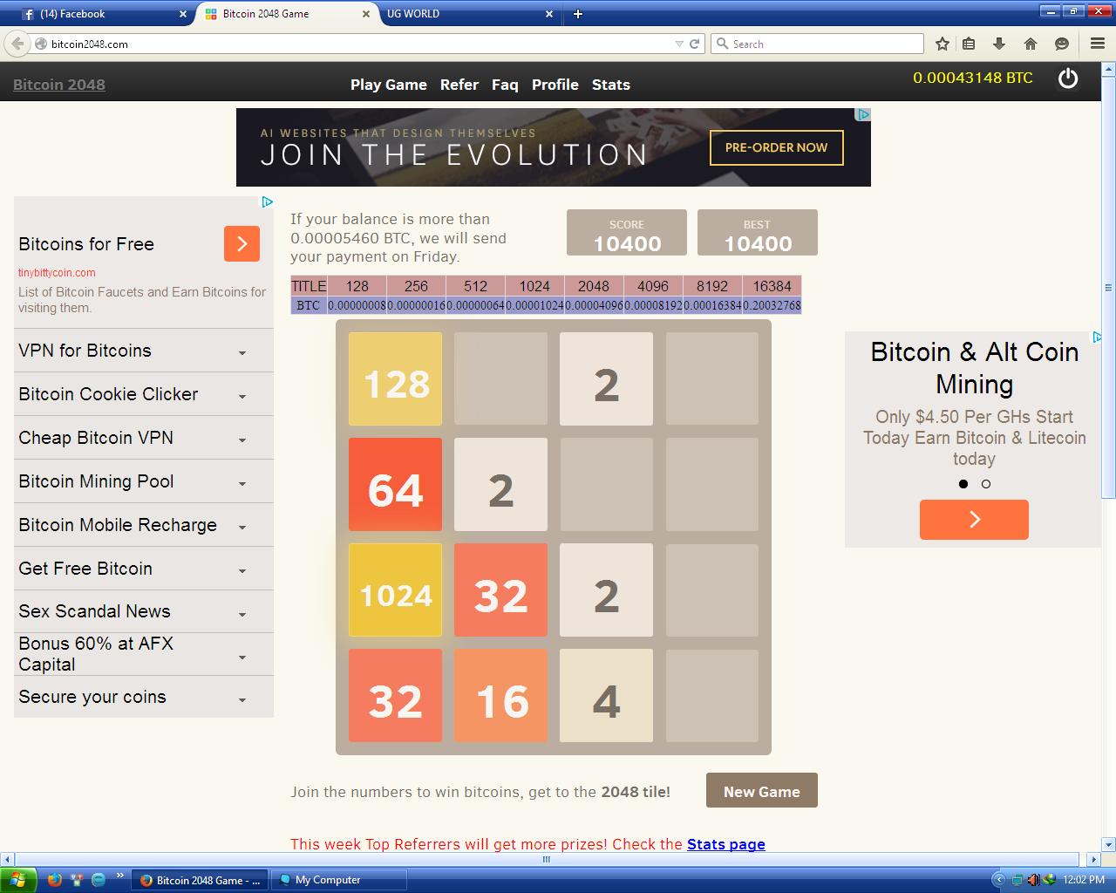
Task: Open the bookmarks list icon
Action: coord(969,44)
